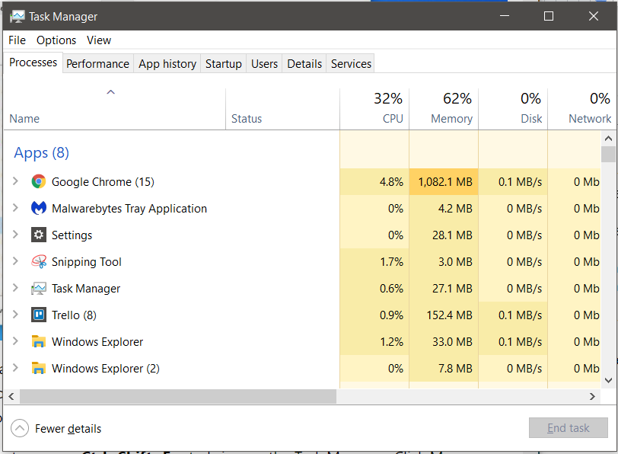The width and height of the screenshot is (618, 454).
Task: Click Trello's 152.4 MB memory cell
Action: 444,315
